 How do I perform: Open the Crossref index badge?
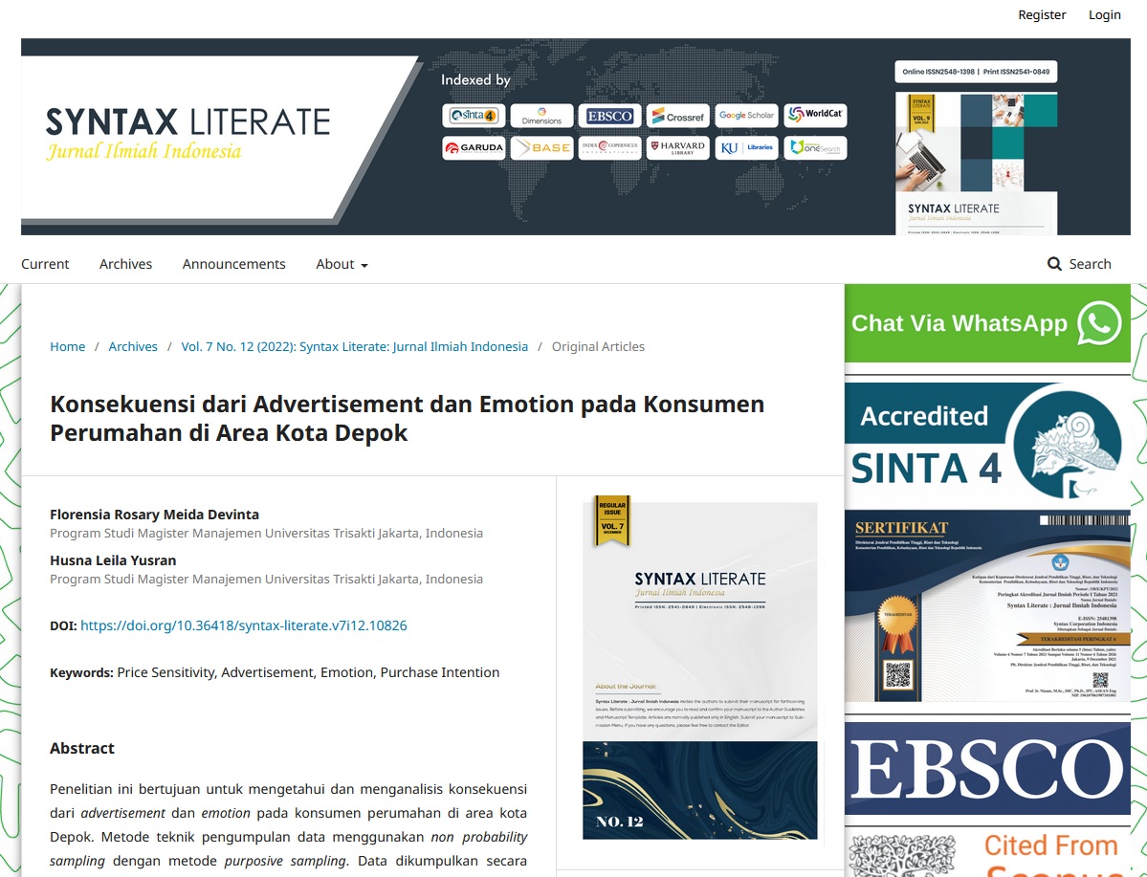tap(677, 117)
